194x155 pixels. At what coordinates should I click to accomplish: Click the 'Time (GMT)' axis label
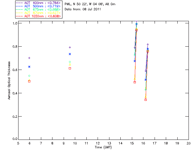103,147
